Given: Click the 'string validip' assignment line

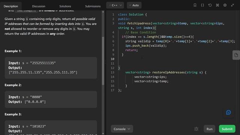Looking at the screenshot, I should [x=180, y=41].
